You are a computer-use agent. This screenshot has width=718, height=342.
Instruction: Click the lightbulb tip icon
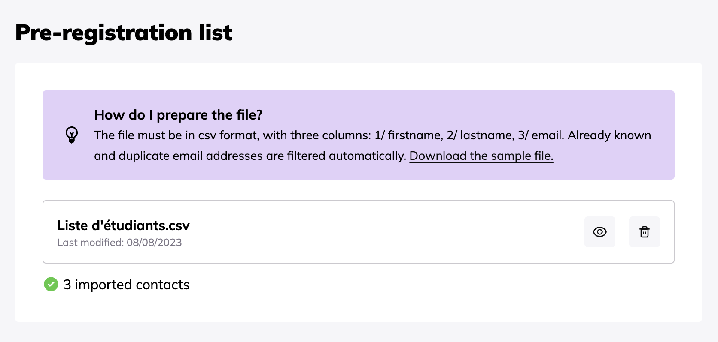[x=72, y=135]
